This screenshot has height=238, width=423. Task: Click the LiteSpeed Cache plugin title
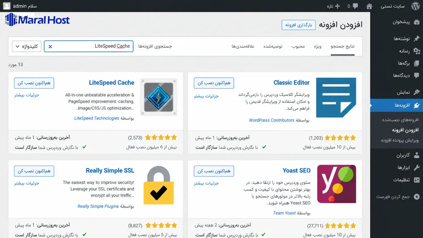112,83
